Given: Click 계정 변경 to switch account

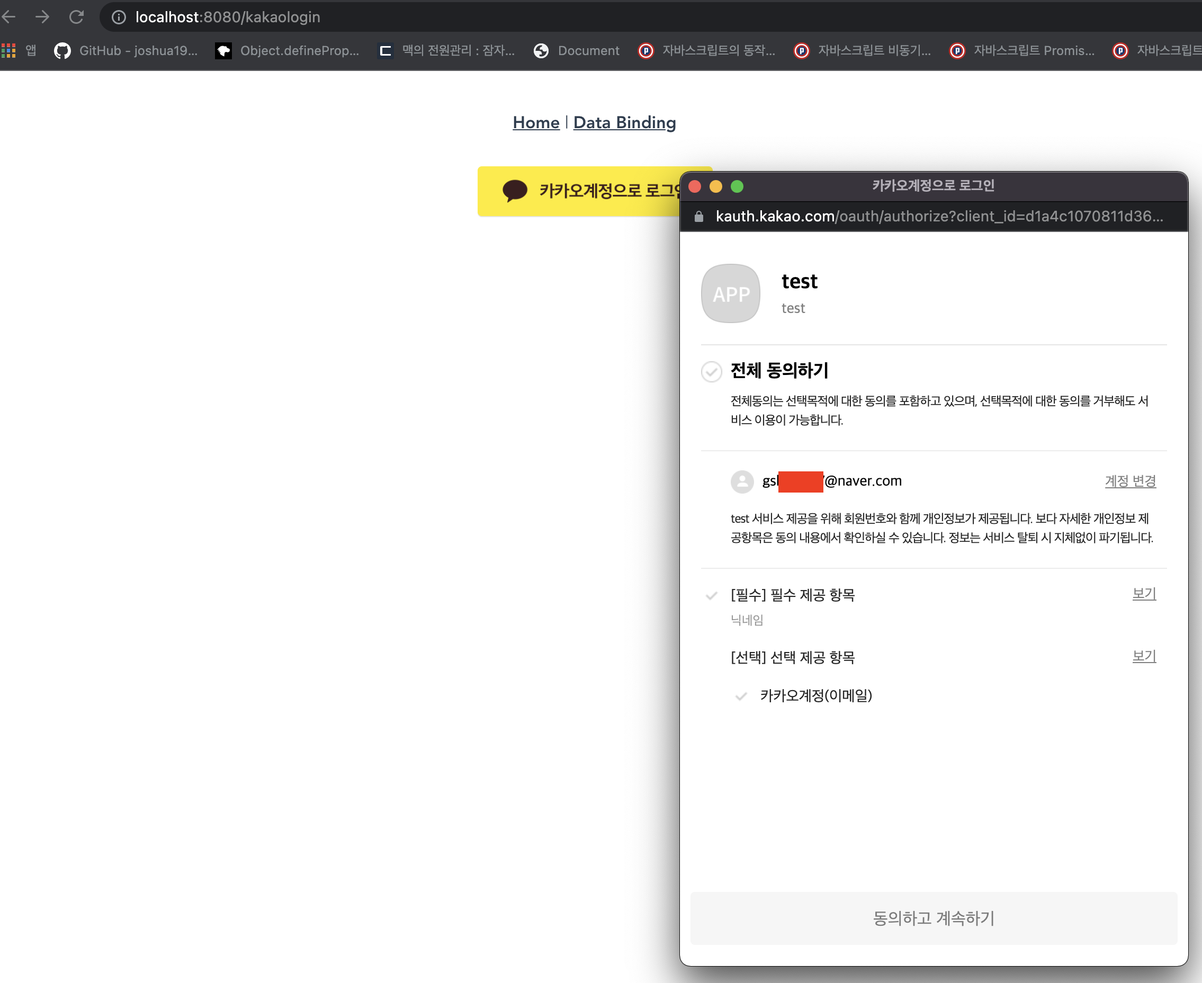Looking at the screenshot, I should coord(1130,481).
